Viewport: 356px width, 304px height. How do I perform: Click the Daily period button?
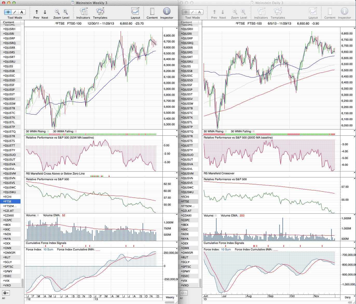point(347,297)
